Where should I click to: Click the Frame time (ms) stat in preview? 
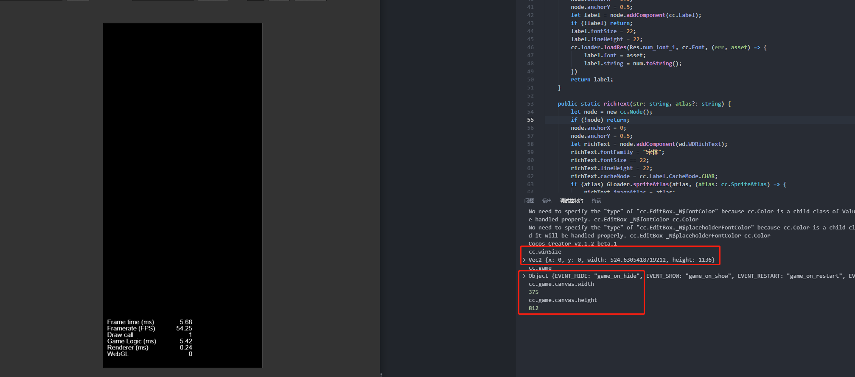149,322
